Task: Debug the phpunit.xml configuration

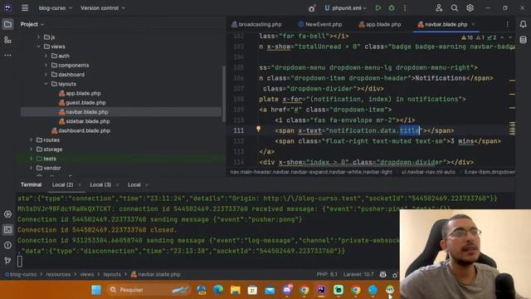Action: pos(392,7)
